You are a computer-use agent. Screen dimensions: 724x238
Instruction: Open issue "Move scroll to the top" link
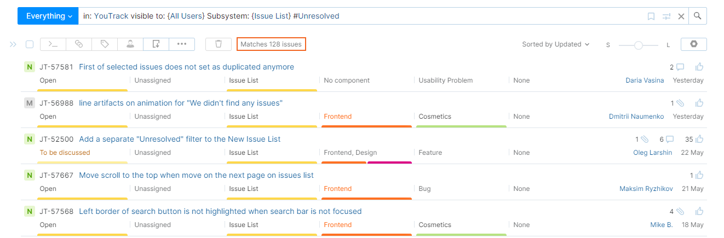pyautogui.click(x=196, y=176)
